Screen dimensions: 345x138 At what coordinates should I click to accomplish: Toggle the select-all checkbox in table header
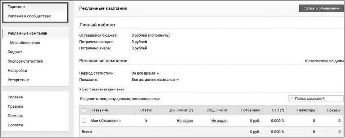(84, 110)
